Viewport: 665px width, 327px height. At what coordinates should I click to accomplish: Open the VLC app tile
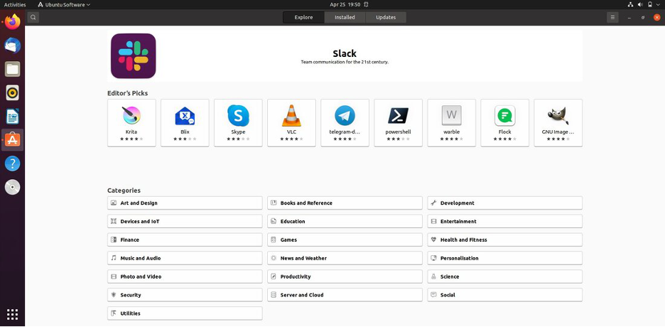pyautogui.click(x=291, y=123)
